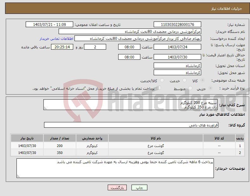Click the بازگشت (back) button

(117, 187)
